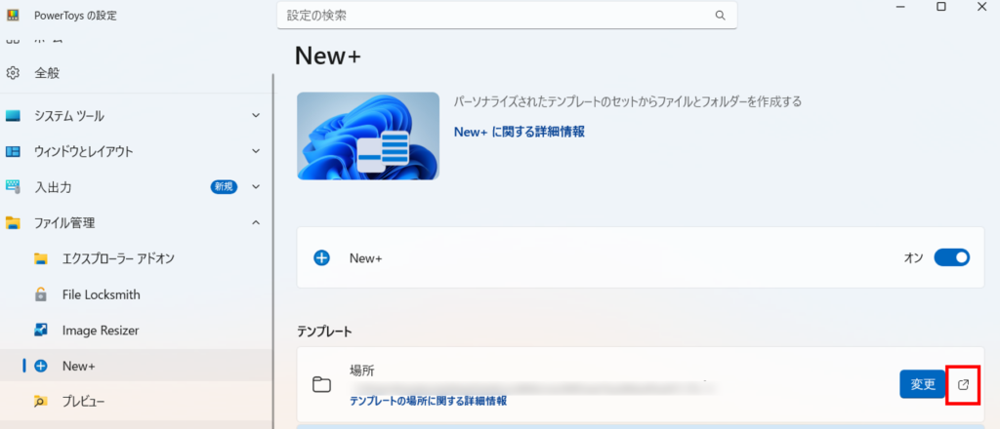Click the plus icon in New+ card

click(x=322, y=257)
